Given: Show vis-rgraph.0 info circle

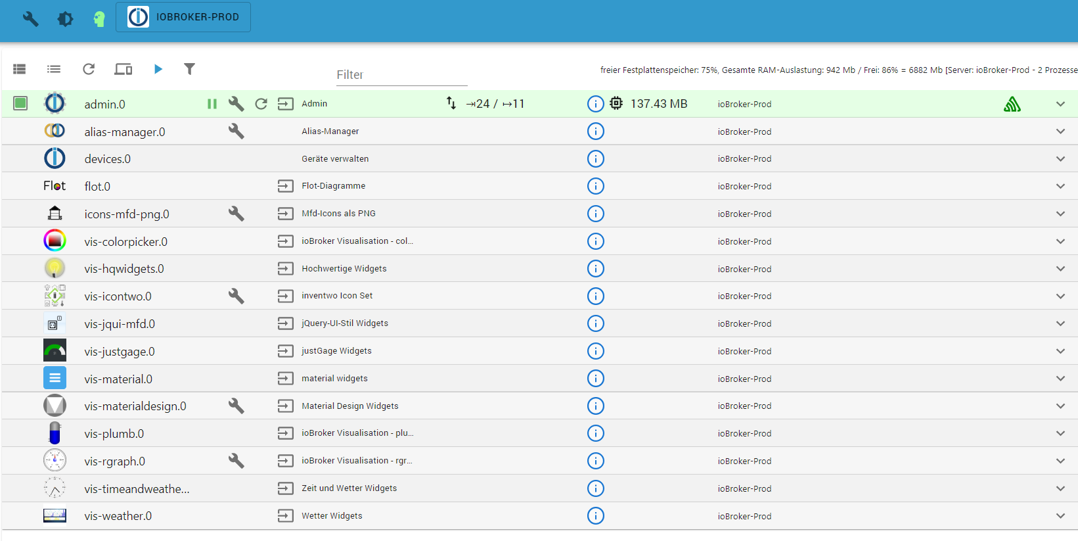Looking at the screenshot, I should pyautogui.click(x=595, y=461).
